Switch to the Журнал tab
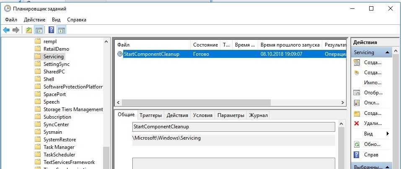This screenshot has height=169, width=401. click(x=258, y=115)
